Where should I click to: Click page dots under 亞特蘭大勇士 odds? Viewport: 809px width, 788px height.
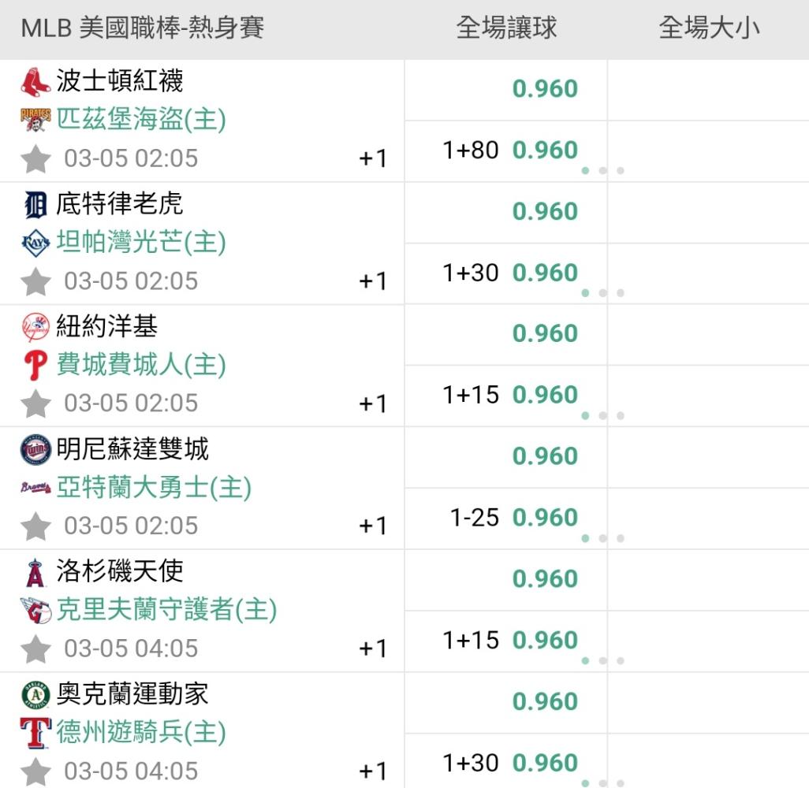(x=602, y=539)
